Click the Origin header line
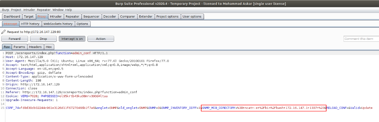The height and width of the screenshot is (122, 379). coord(33,84)
